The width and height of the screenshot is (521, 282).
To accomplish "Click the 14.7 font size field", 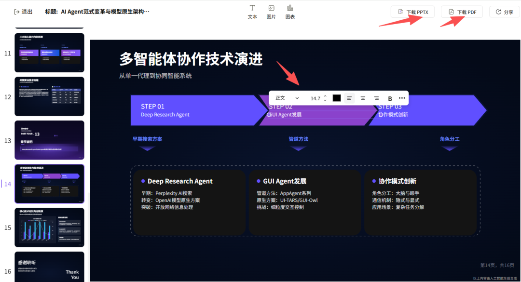I will (315, 98).
